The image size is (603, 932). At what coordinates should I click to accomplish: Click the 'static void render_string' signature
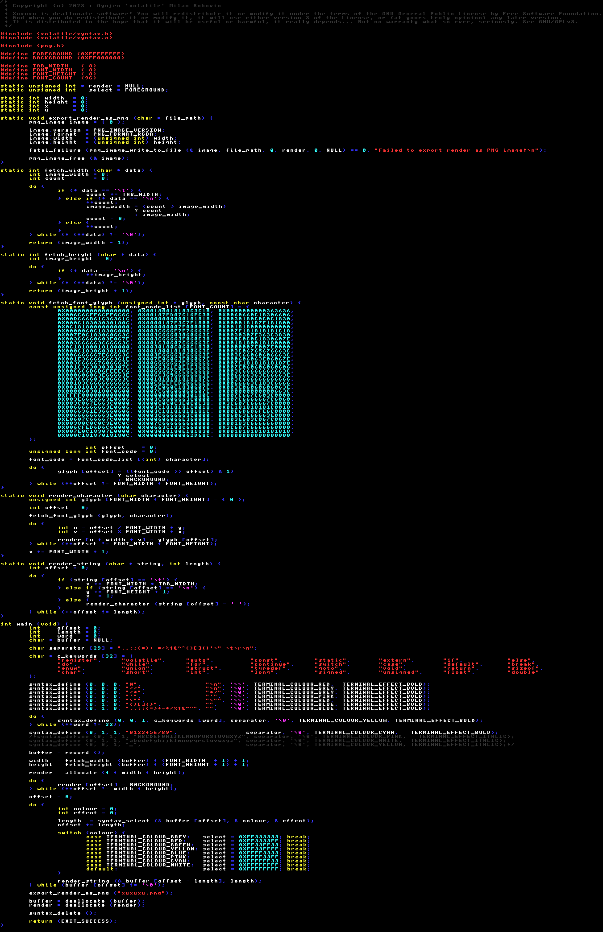click(111, 564)
